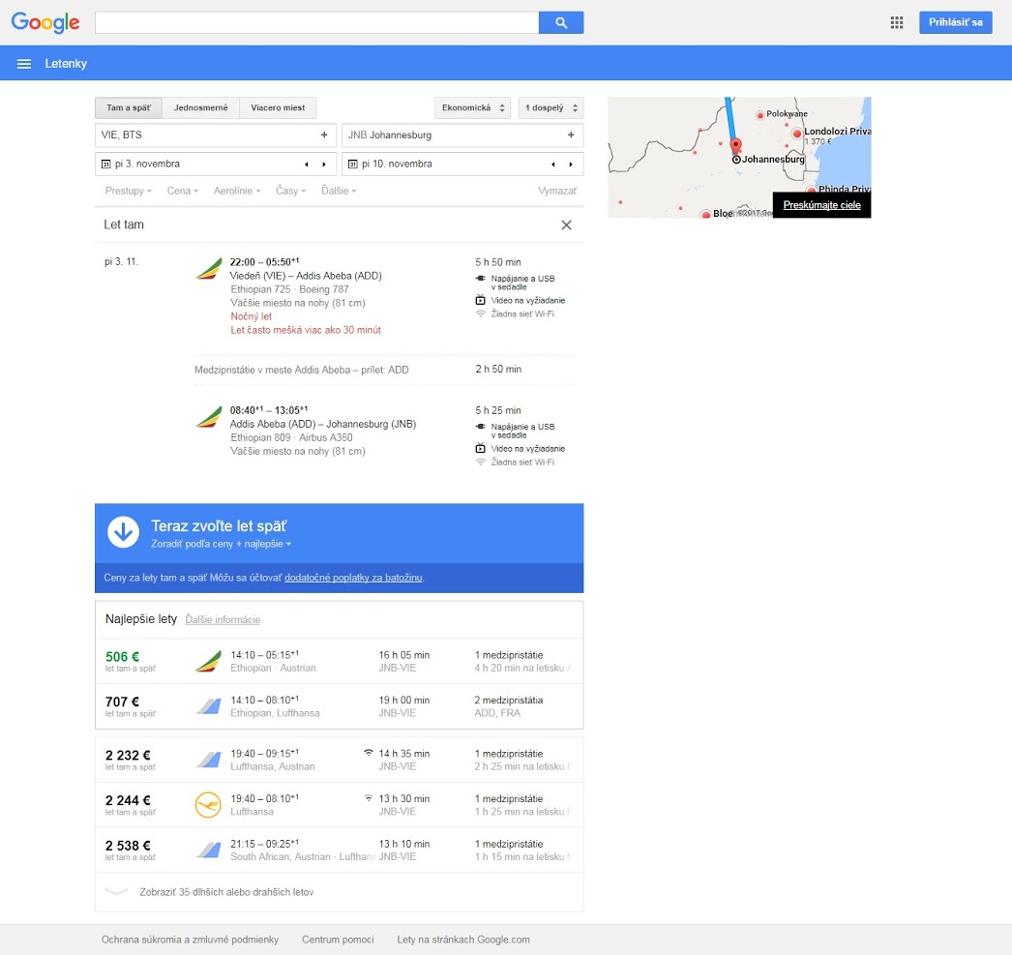Click the Google logo
This screenshot has width=1012, height=955.
[45, 22]
